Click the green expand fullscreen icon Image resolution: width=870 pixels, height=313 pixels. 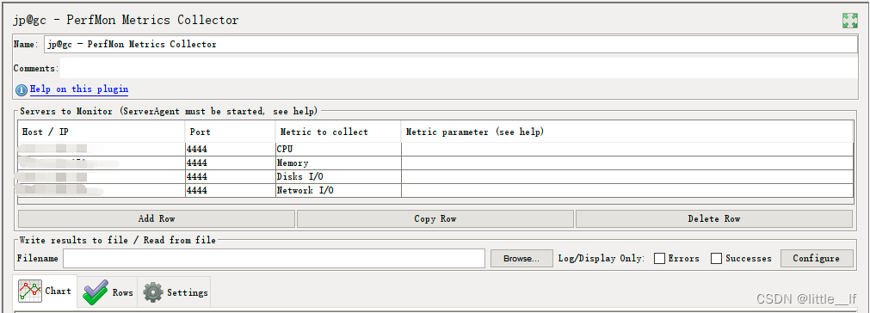click(x=849, y=21)
